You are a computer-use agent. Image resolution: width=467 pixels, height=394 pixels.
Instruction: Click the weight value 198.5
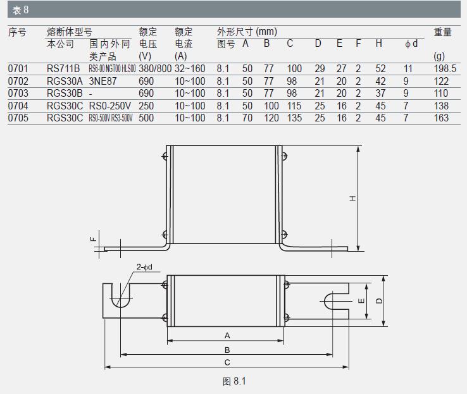tap(445, 69)
